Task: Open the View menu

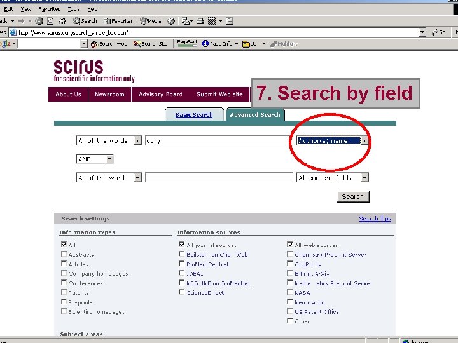Action: pyautogui.click(x=25, y=9)
